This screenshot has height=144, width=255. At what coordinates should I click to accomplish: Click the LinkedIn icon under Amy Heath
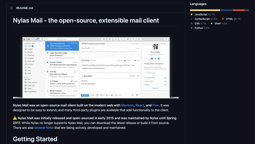coord(159,59)
